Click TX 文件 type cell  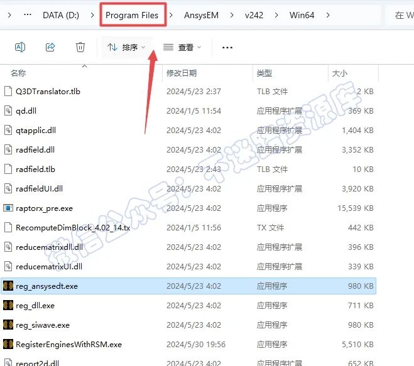(270, 227)
